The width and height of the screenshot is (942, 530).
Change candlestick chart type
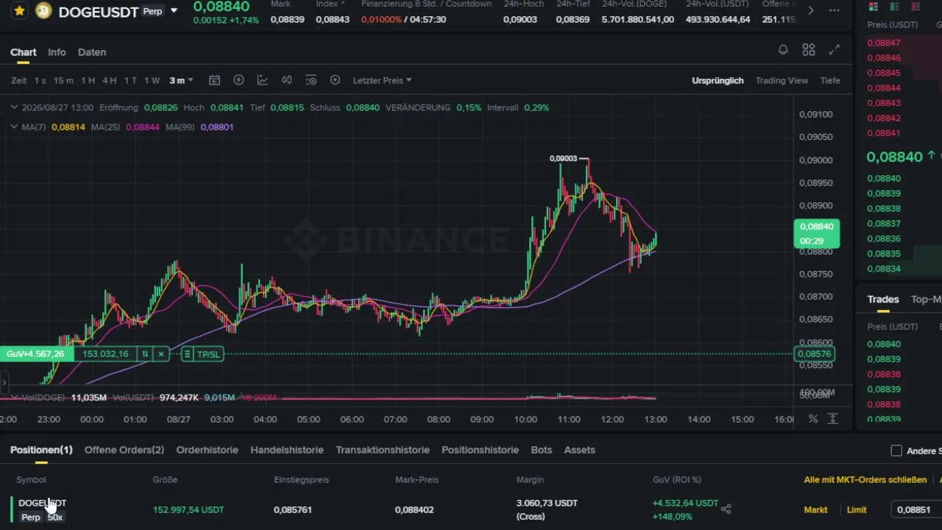coord(287,80)
